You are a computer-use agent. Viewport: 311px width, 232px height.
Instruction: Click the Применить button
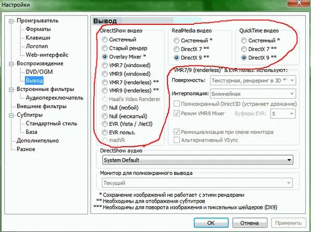click(x=289, y=223)
